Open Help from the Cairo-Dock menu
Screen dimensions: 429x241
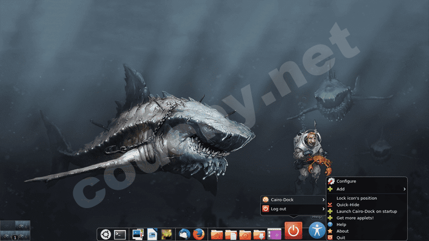pyautogui.click(x=366, y=224)
